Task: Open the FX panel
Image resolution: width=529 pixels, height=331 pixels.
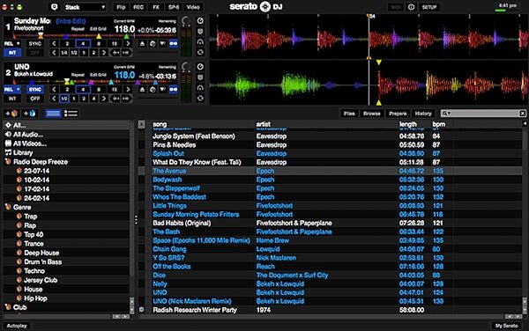Action: [156, 7]
